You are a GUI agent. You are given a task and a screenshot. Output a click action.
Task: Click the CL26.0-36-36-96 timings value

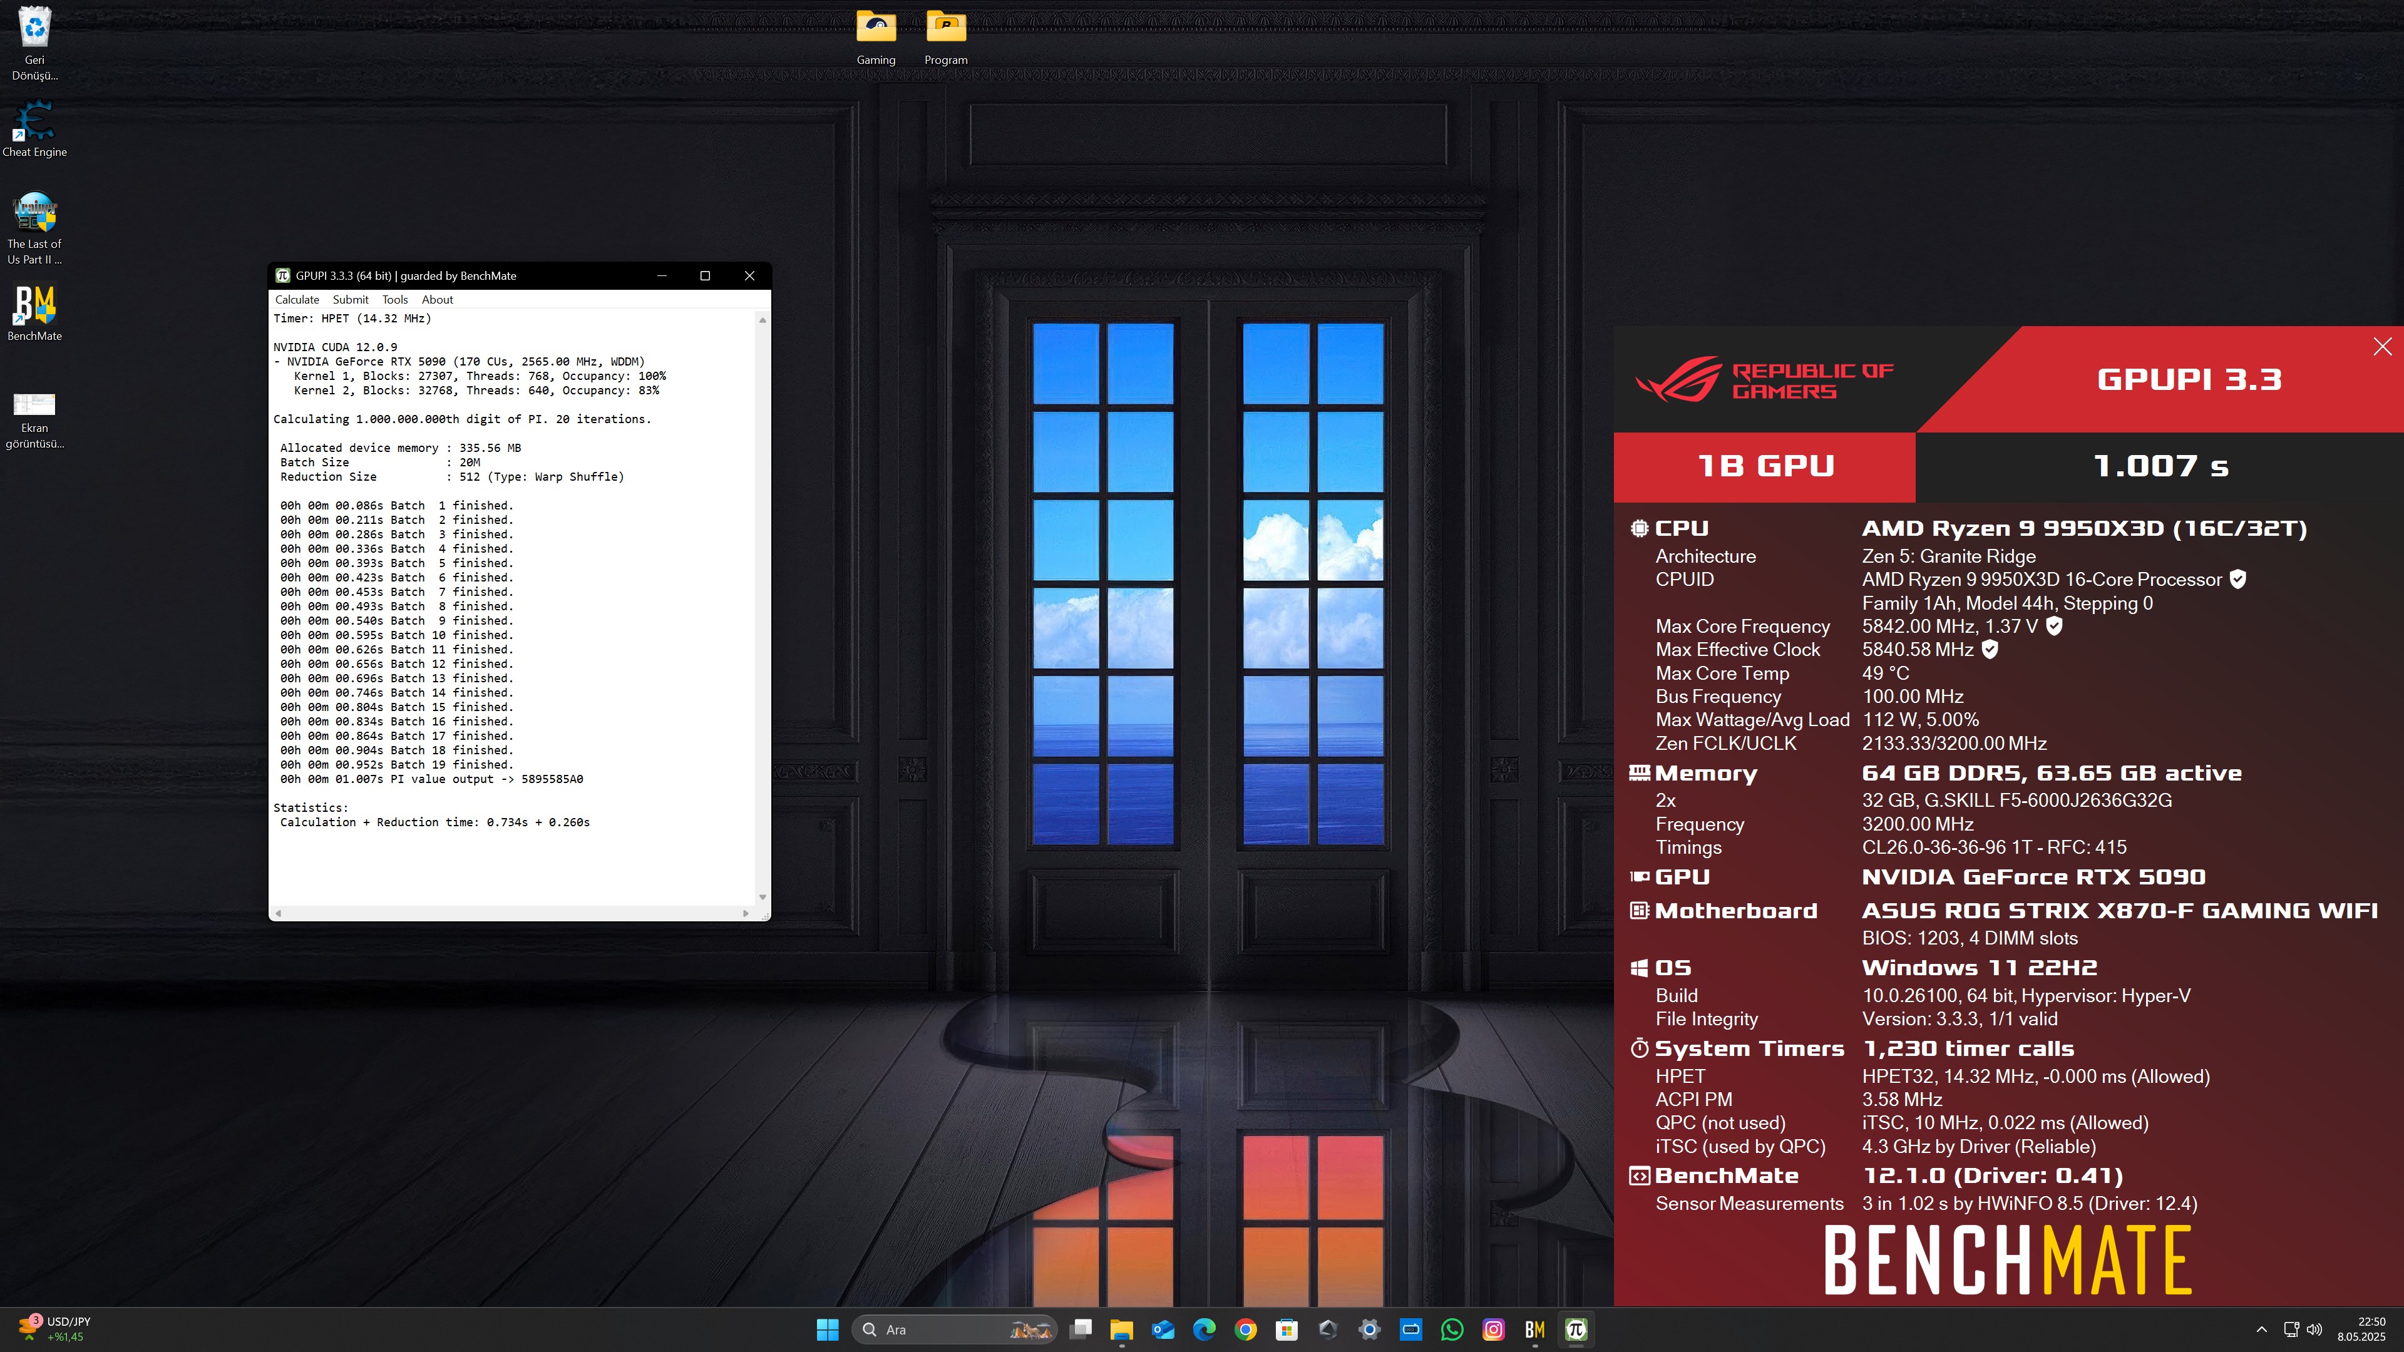pos(1995,848)
